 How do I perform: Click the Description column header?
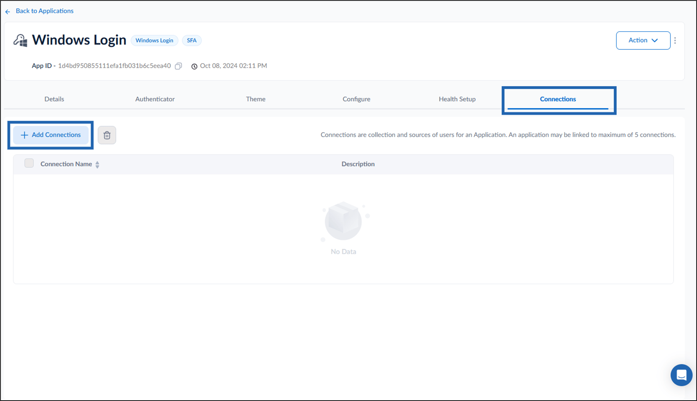(x=358, y=164)
